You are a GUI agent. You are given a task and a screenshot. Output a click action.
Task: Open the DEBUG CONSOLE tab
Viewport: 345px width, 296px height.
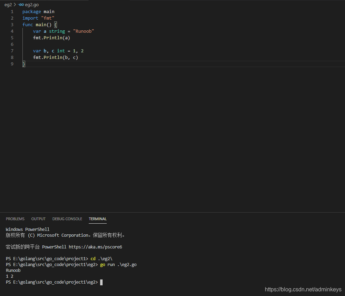pyautogui.click(x=67, y=219)
